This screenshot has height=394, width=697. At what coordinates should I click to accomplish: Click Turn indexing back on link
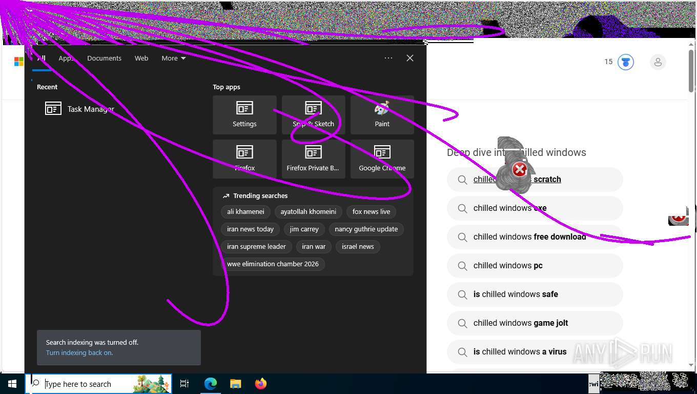pos(79,353)
